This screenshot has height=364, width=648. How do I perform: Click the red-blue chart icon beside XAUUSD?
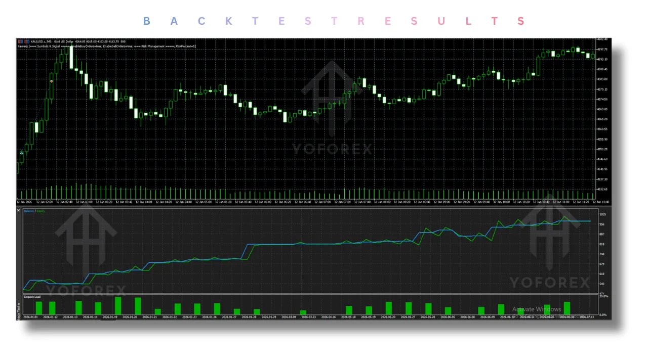19,41
